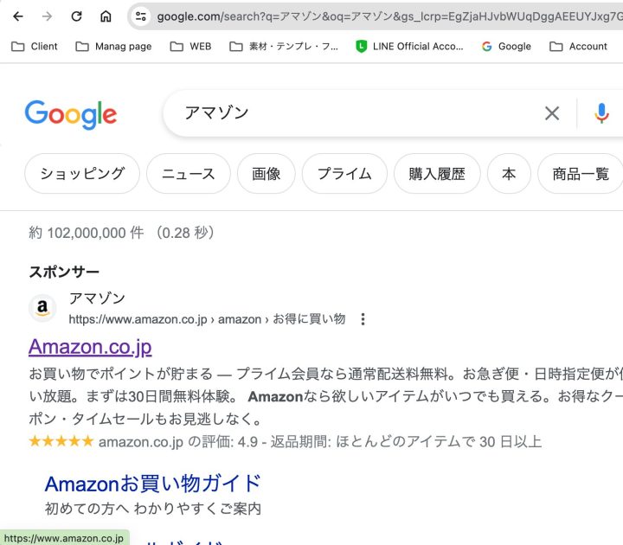This screenshot has width=623, height=545.
Task: Click the Google logo
Action: coord(71,114)
